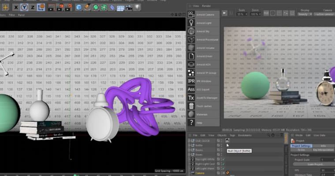This screenshot has width=335, height=176.
Task: Expand the Books null object
Action: (x=189, y=150)
